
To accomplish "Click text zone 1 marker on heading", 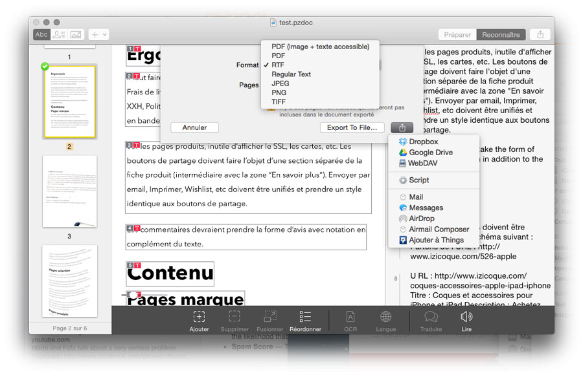I will pos(133,48).
